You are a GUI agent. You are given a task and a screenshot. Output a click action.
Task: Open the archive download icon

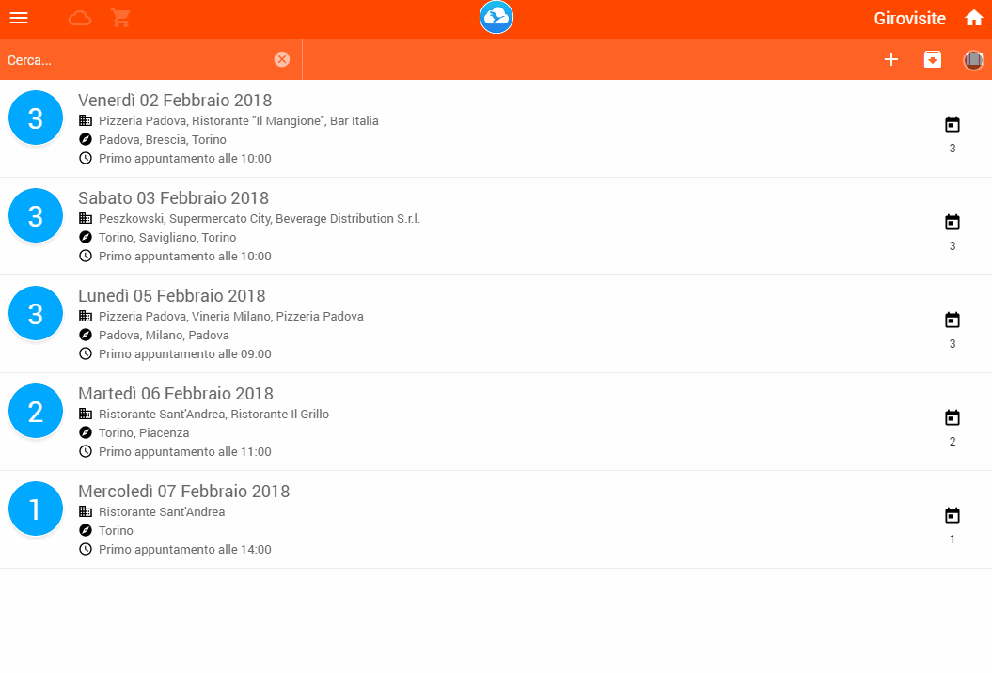coord(933,59)
